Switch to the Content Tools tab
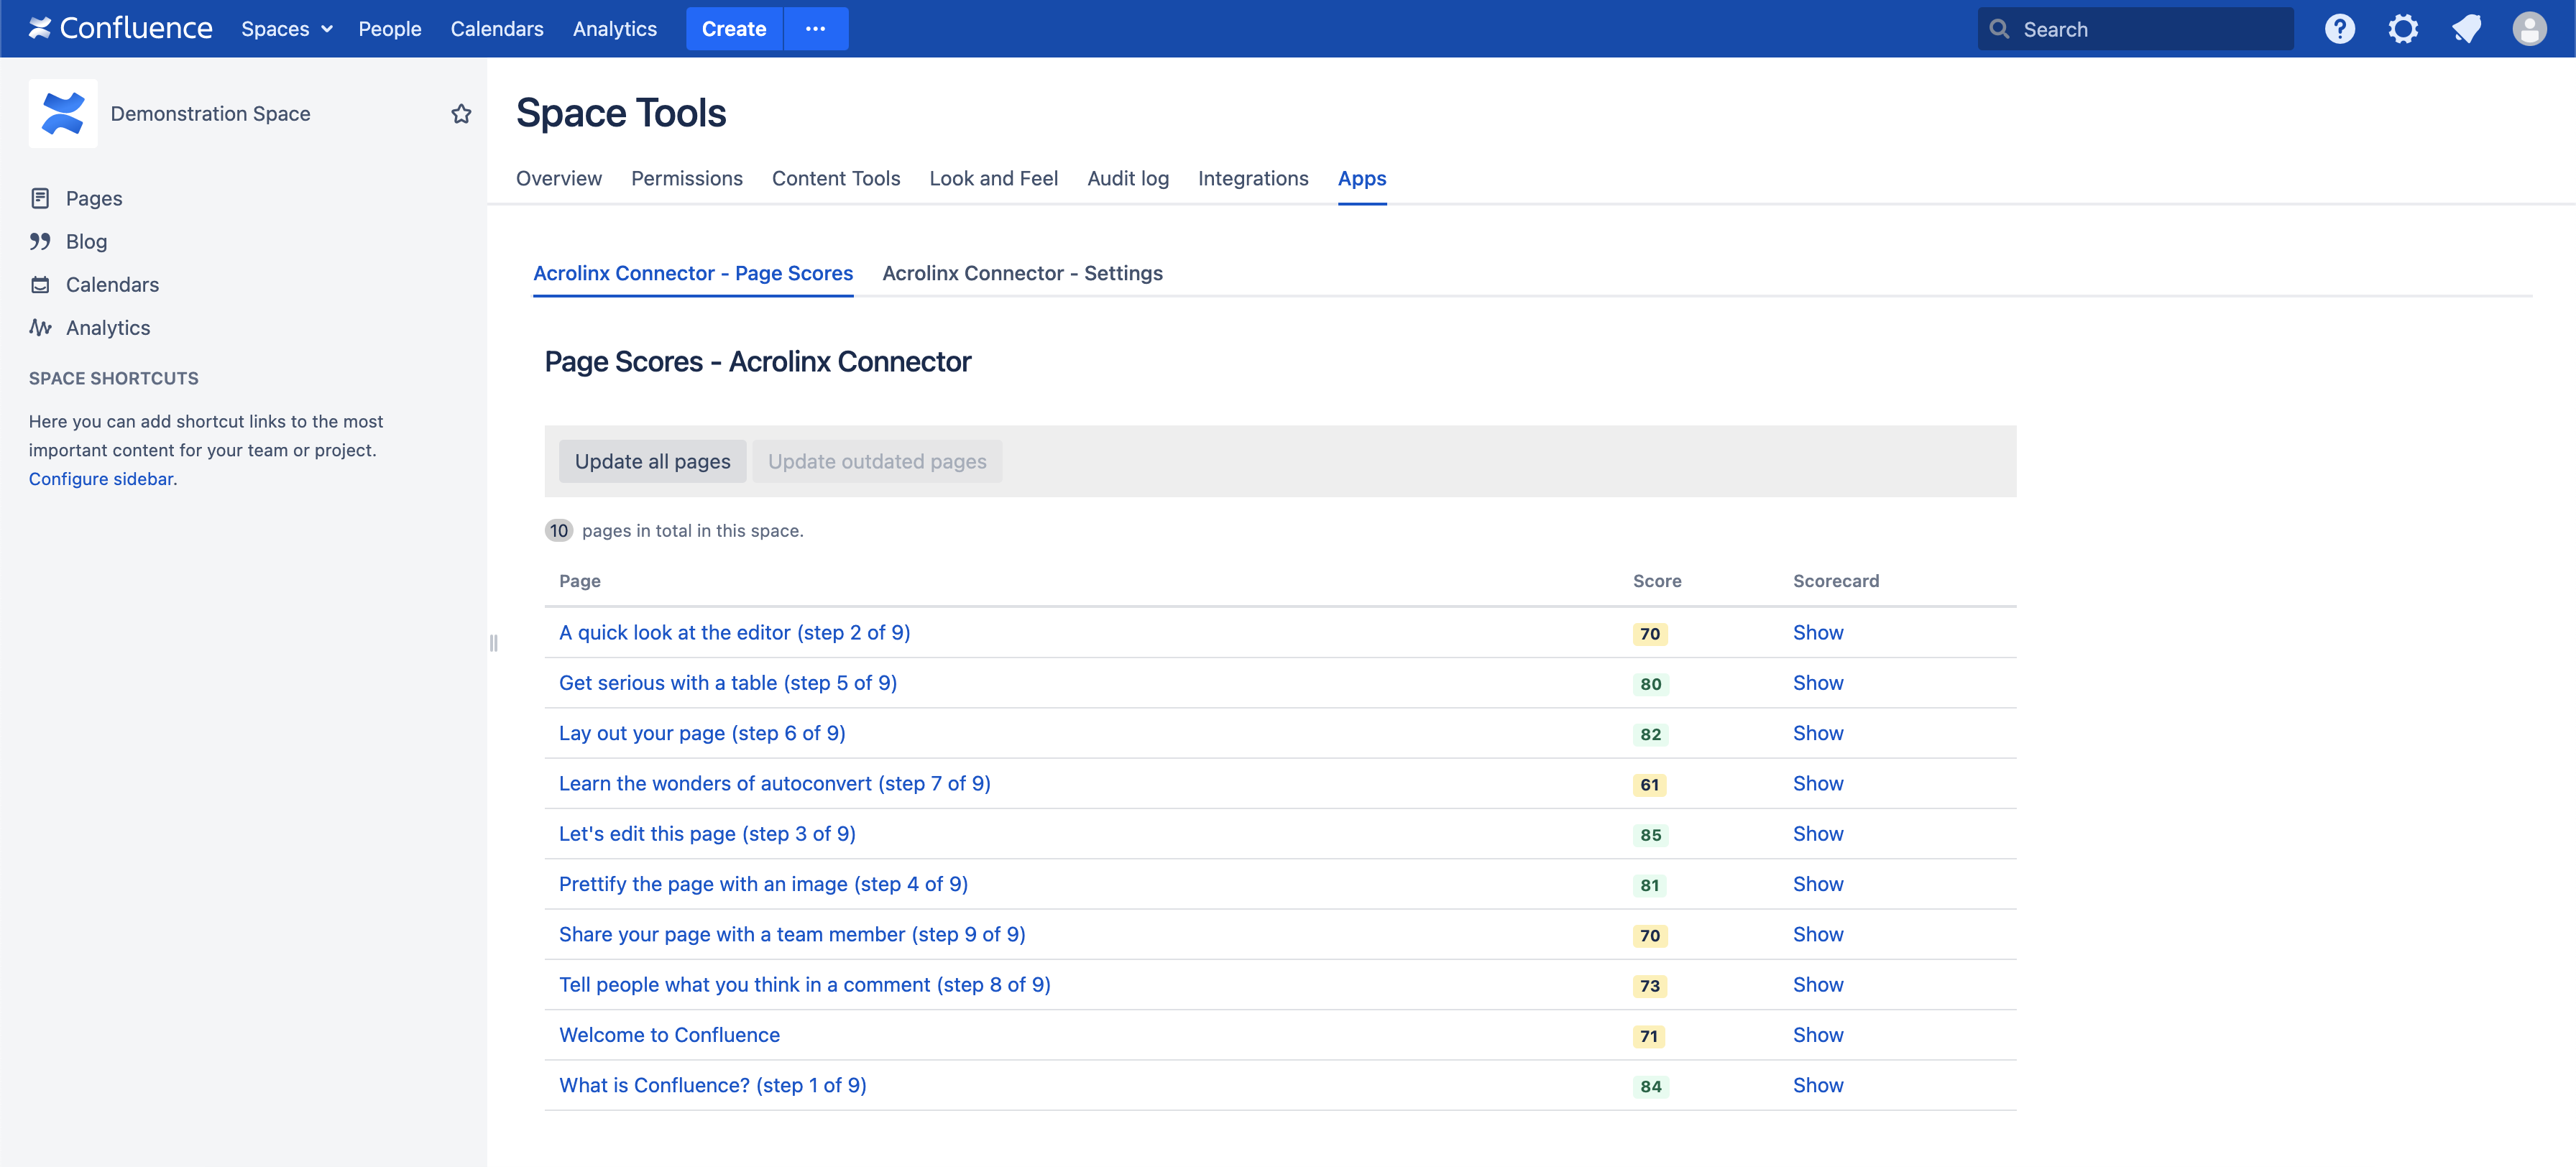This screenshot has height=1167, width=2576. 836,178
